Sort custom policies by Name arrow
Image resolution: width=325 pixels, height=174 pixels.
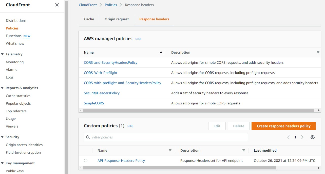click(170, 150)
